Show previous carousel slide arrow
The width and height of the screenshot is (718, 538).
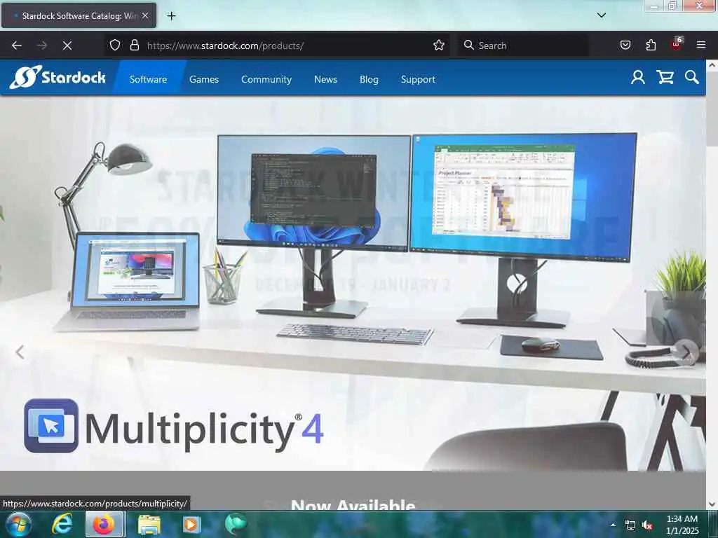[x=20, y=352]
